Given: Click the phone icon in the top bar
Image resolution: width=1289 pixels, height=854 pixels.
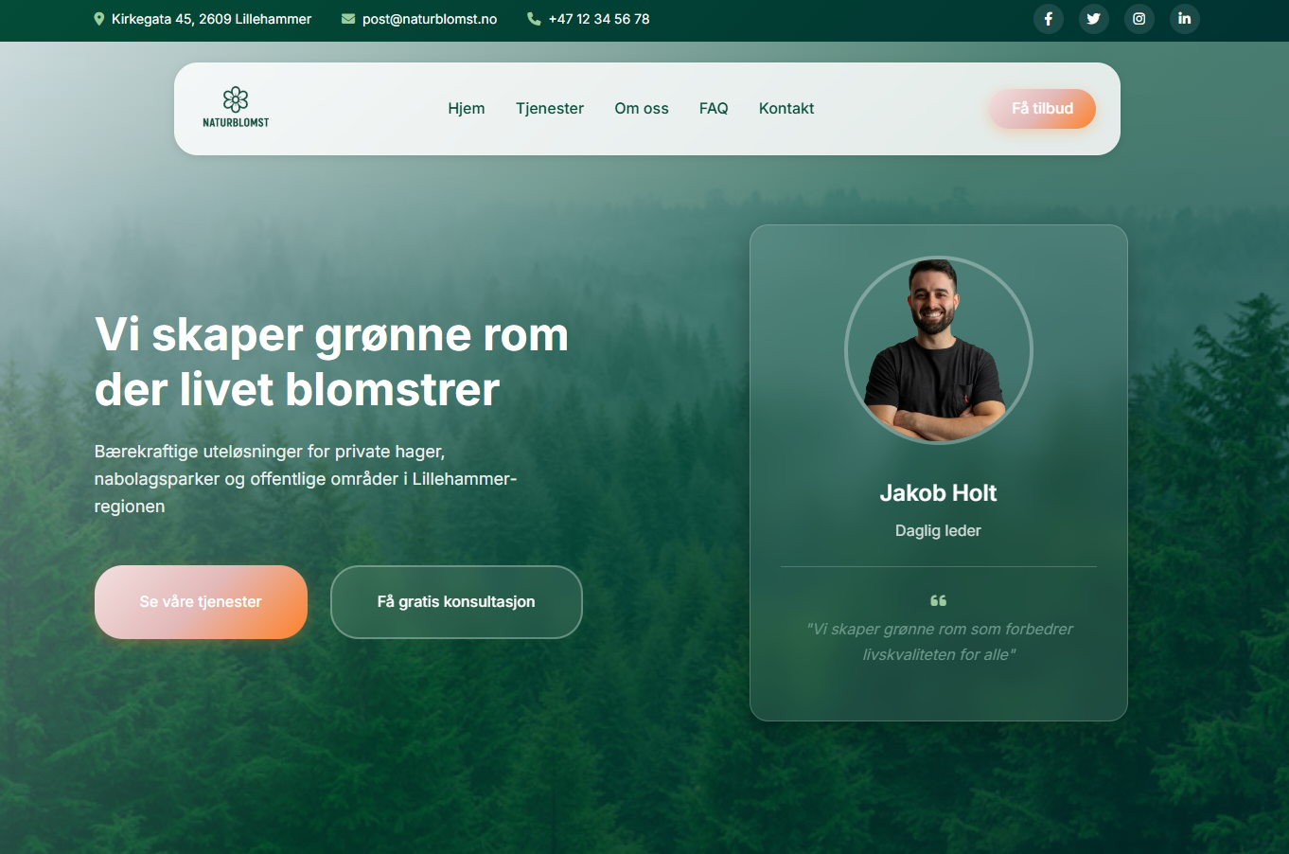Looking at the screenshot, I should click(x=533, y=19).
